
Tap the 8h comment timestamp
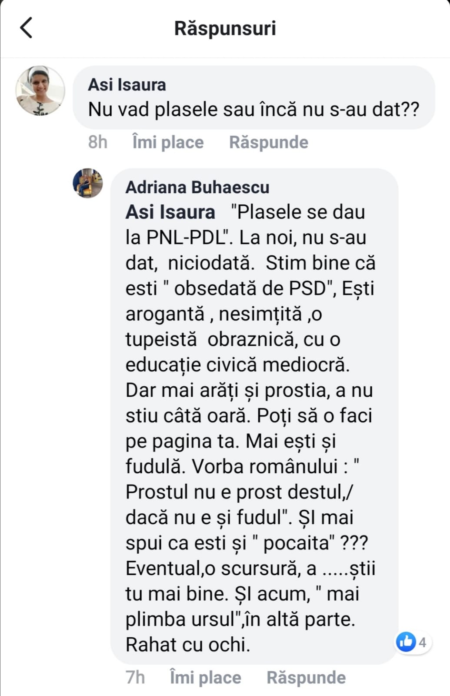pos(98,142)
